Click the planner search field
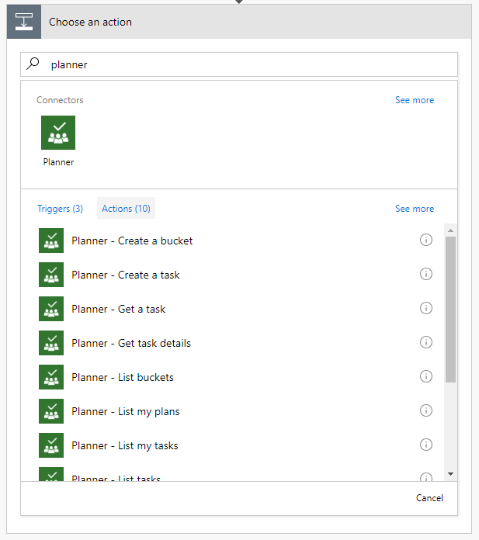The image size is (479, 540). (239, 64)
